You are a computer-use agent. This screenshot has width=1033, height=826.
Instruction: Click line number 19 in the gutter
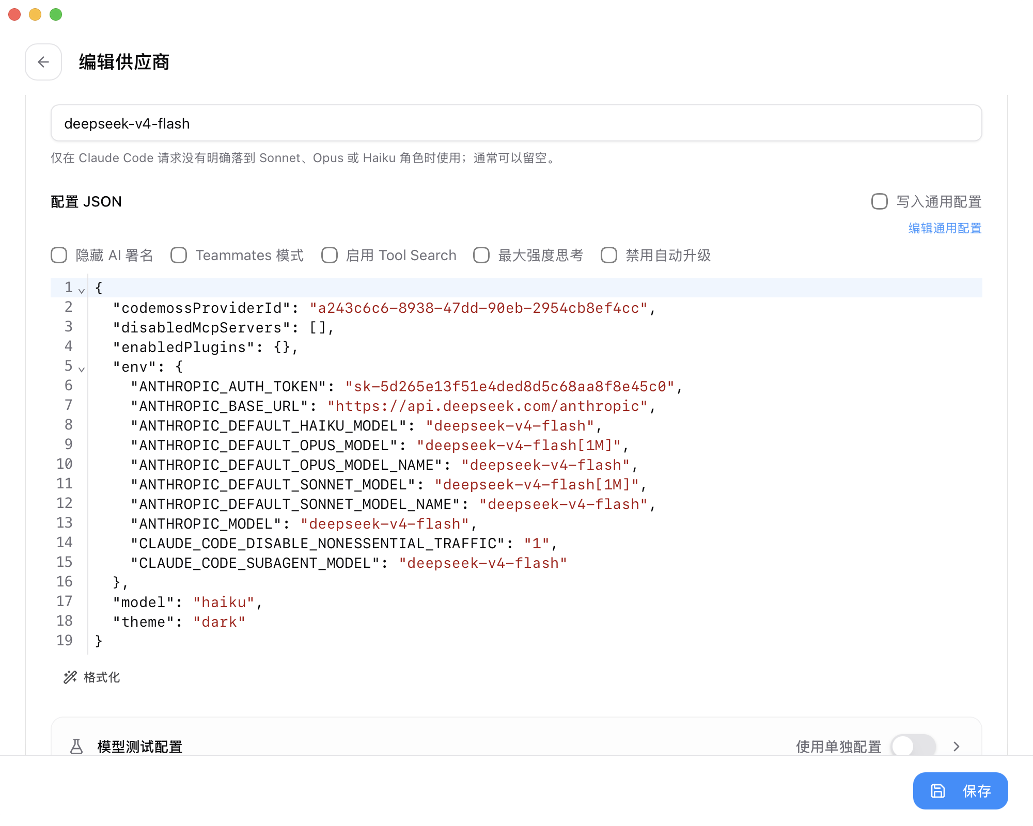65,641
